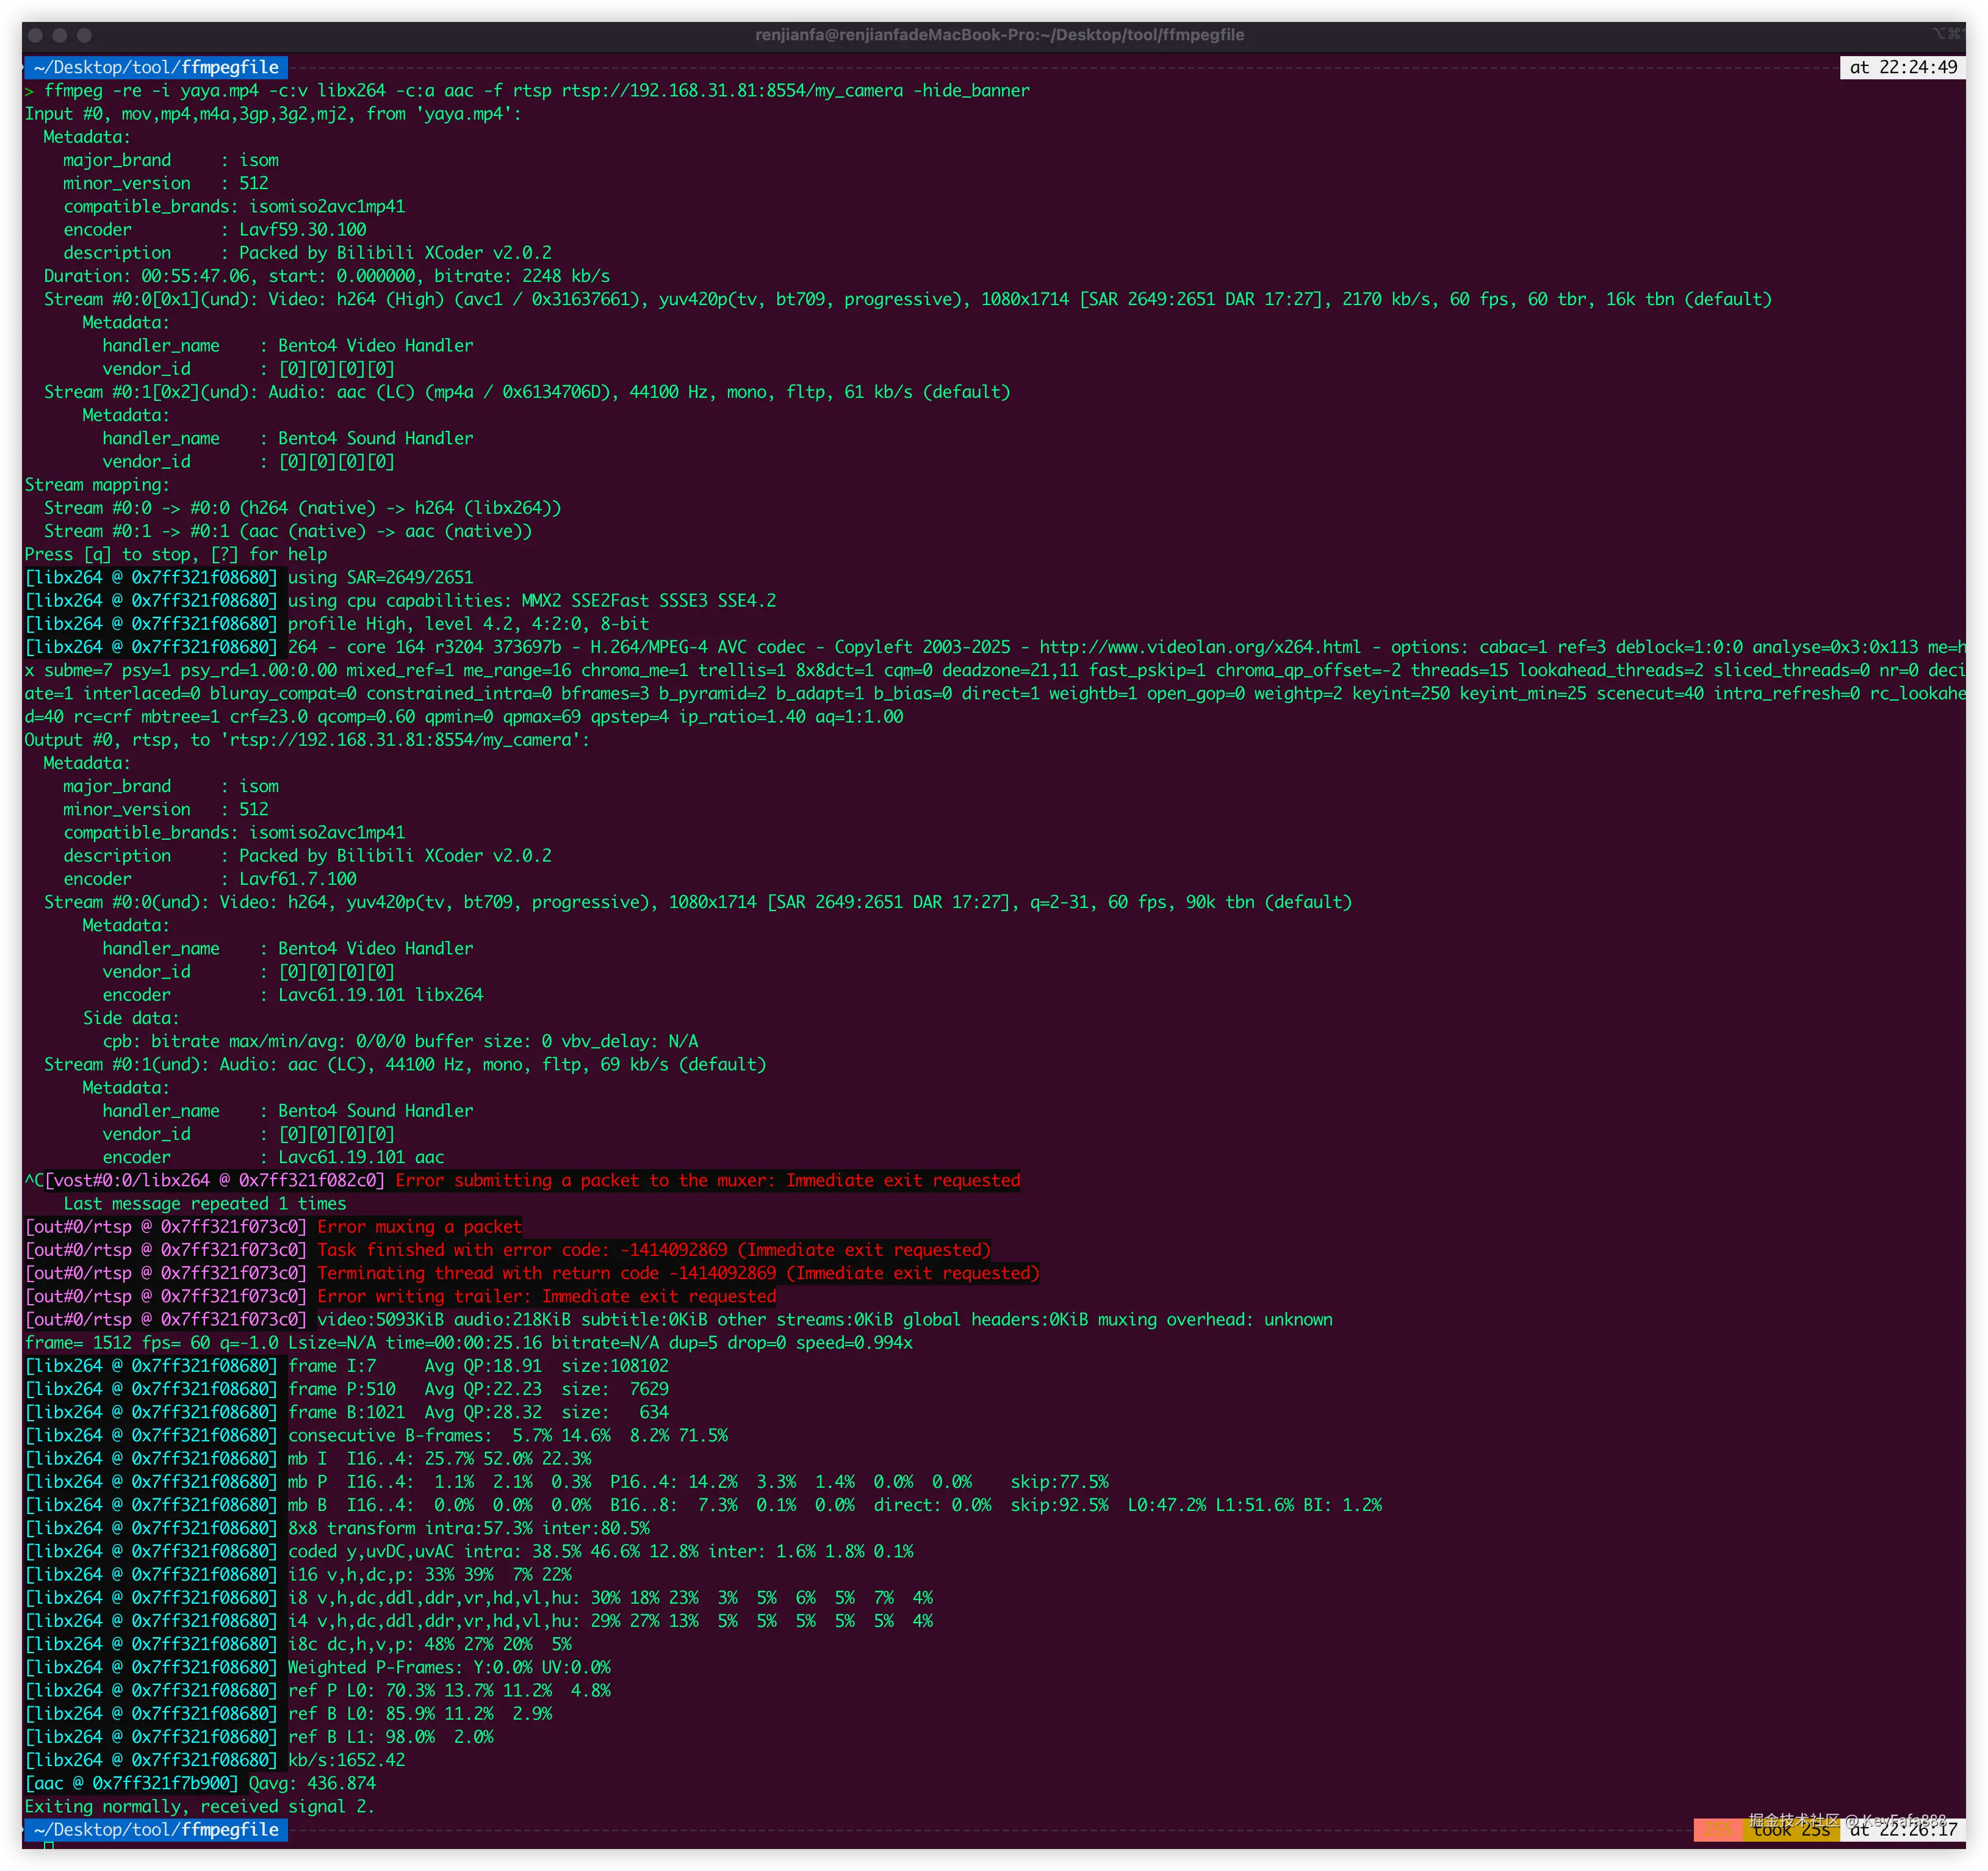Click the terminal window title text
1988x1871 pixels.
tap(999, 35)
